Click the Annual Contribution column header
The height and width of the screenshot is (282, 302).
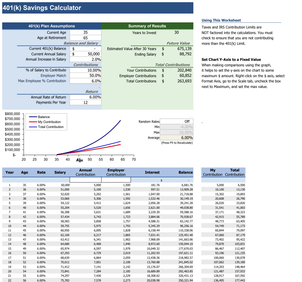(85, 172)
